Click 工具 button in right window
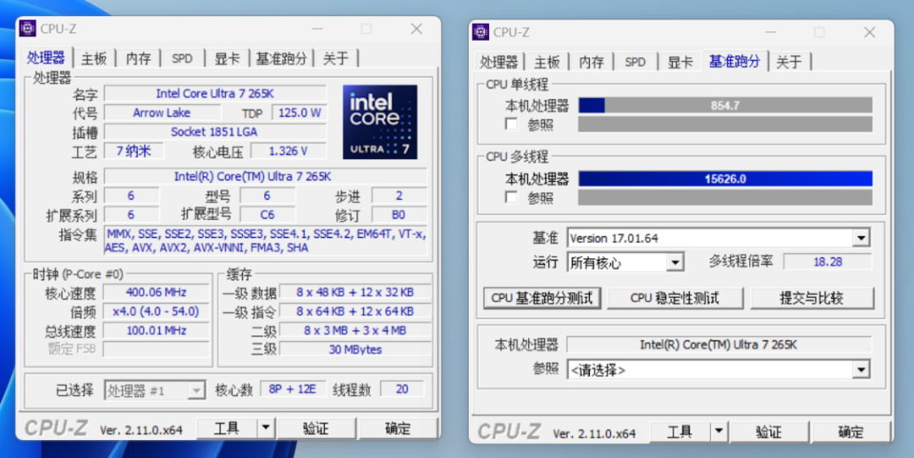The height and width of the screenshot is (458, 914). pos(680,432)
